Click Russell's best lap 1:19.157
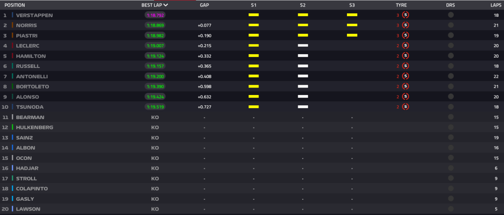504x215 pixels. click(155, 66)
